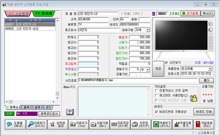Enable 전표작성시 규격 입력 checkbox
This screenshot has width=220, height=136.
pyautogui.click(x=156, y=91)
